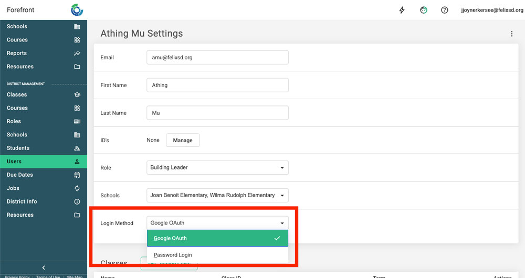The image size is (525, 278).
Task: Expand the Role dropdown
Action: pos(217,167)
